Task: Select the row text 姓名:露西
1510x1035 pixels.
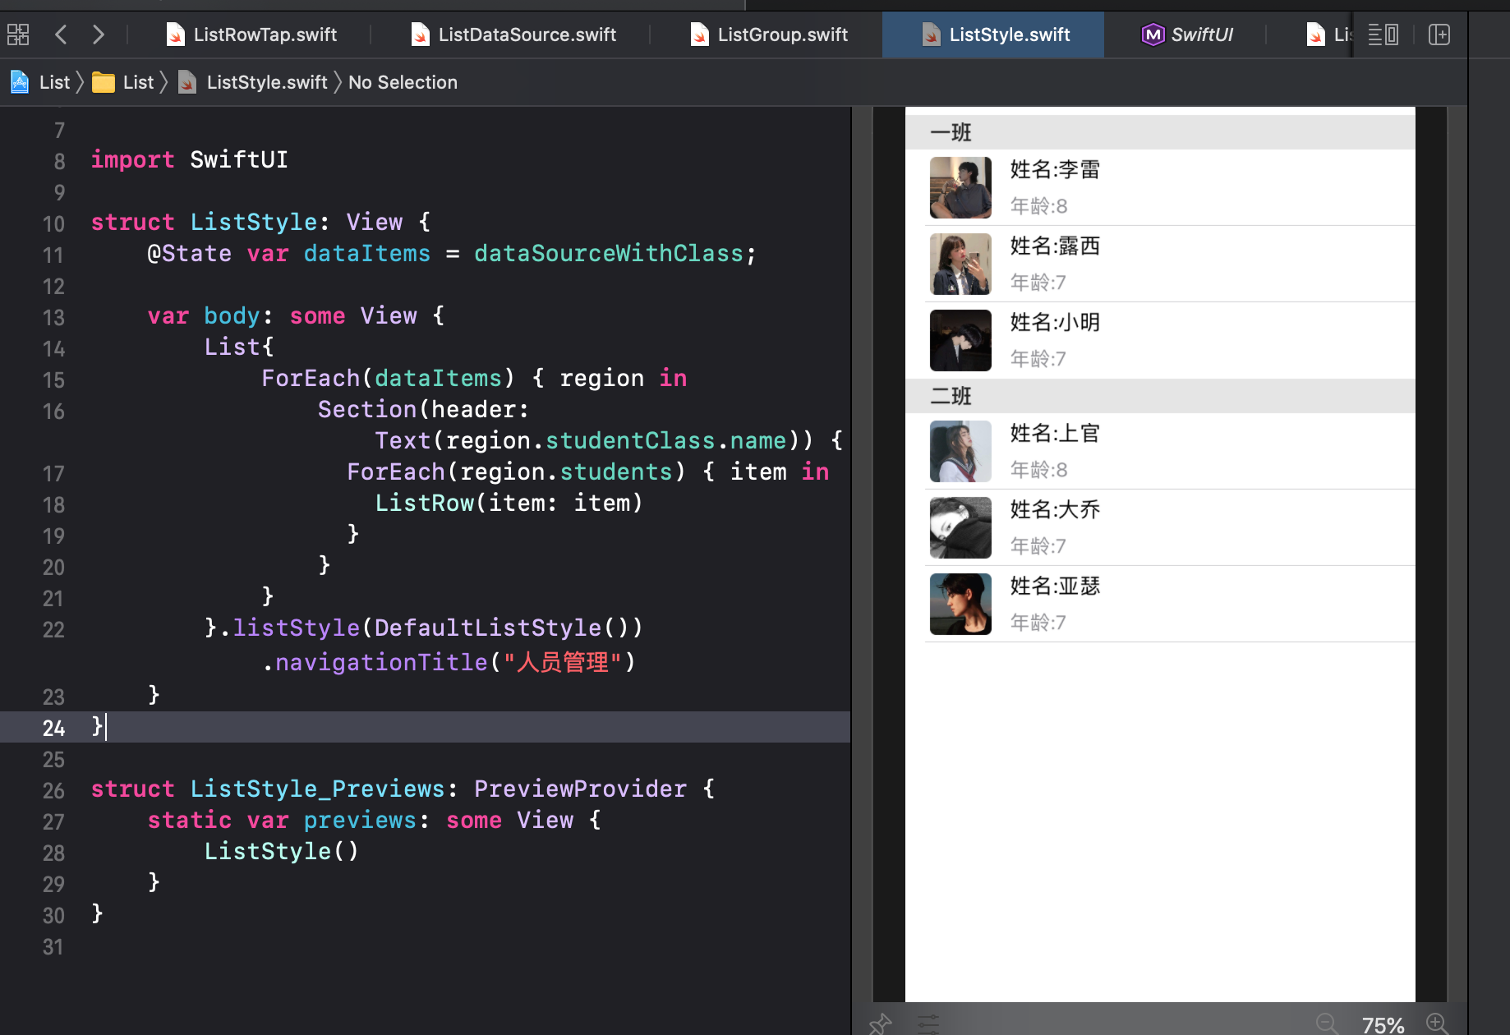Action: coord(1055,246)
